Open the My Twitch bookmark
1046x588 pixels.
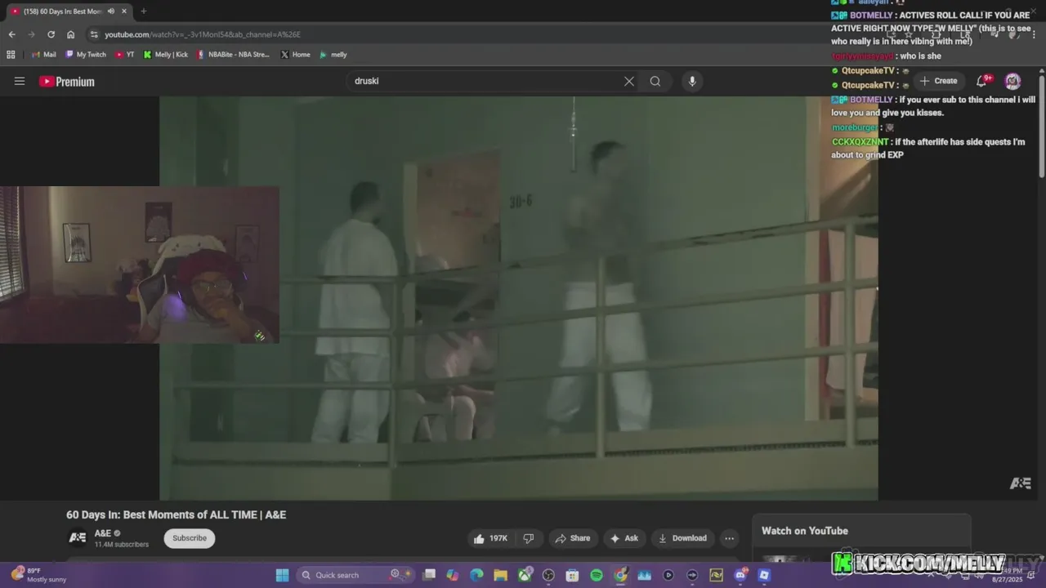[86, 55]
